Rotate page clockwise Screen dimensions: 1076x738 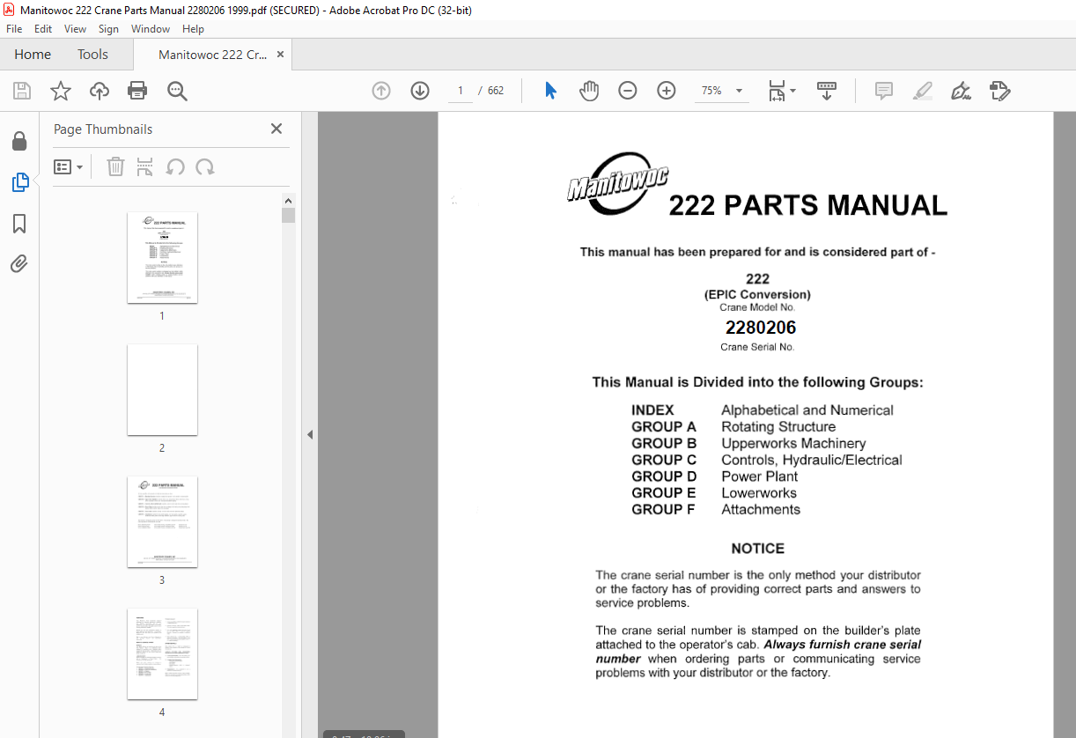pyautogui.click(x=205, y=167)
